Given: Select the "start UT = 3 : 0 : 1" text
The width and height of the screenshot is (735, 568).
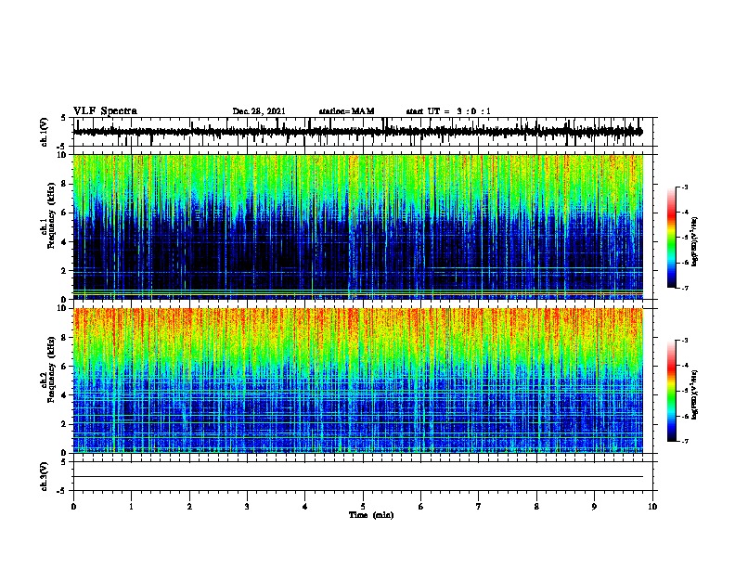Looking at the screenshot, I should [448, 111].
